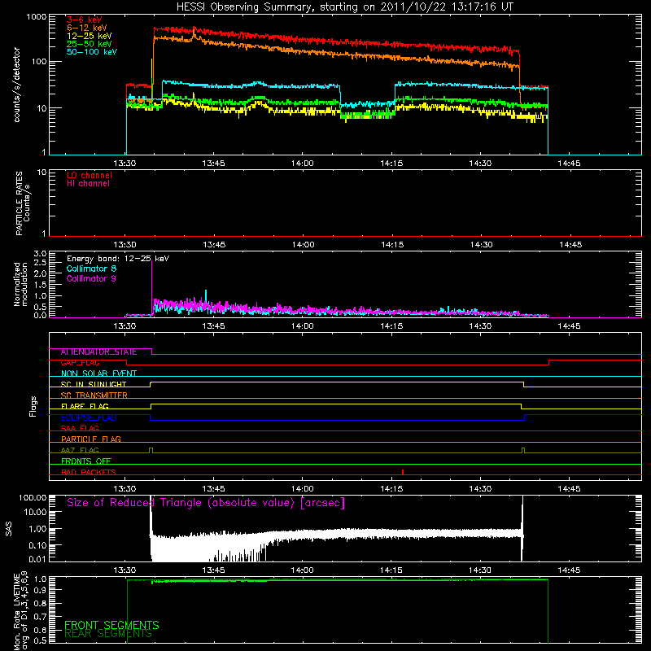
Task: Click 14:00 tick under the SAS plot
Action: click(x=302, y=570)
